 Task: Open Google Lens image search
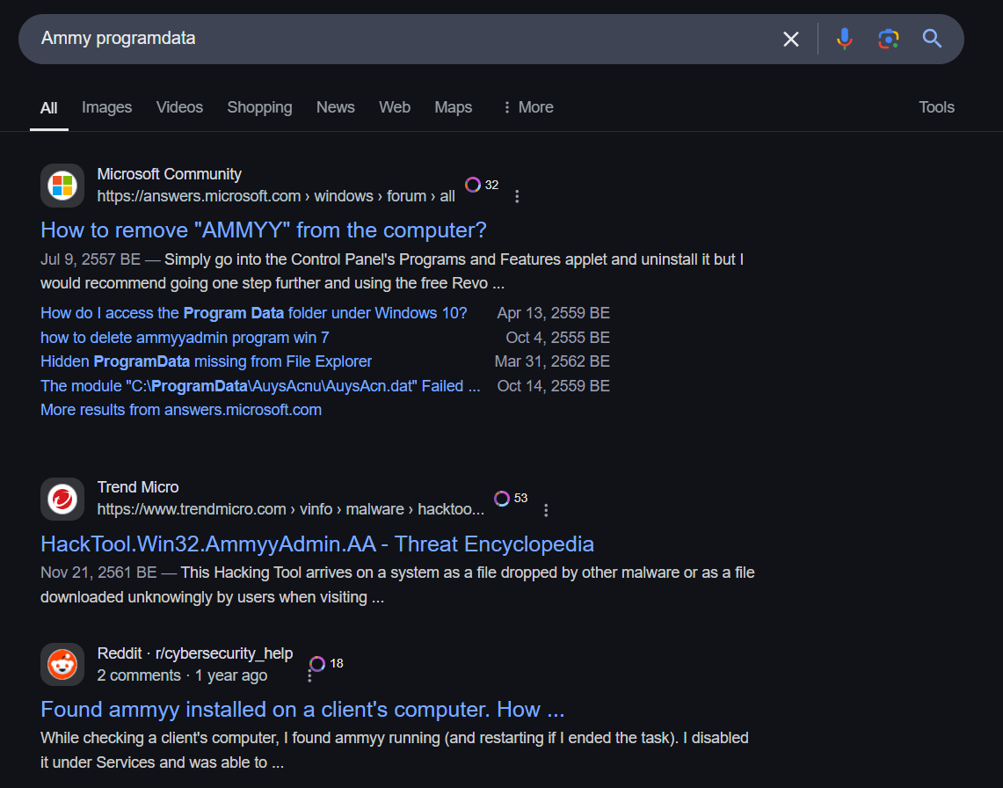[x=888, y=39]
